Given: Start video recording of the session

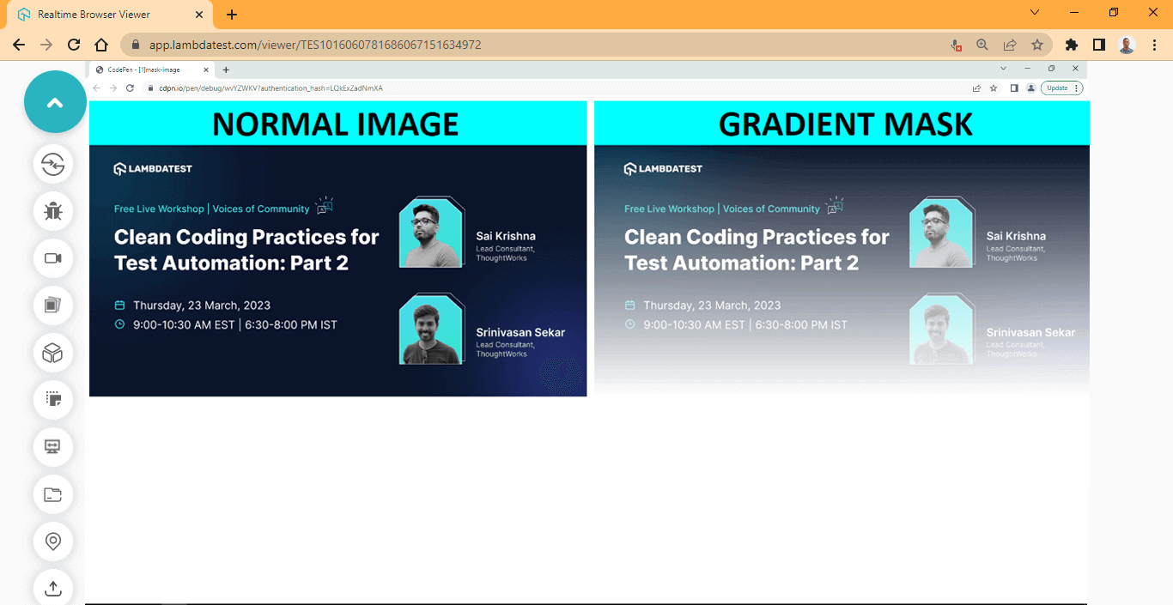Looking at the screenshot, I should [x=53, y=258].
